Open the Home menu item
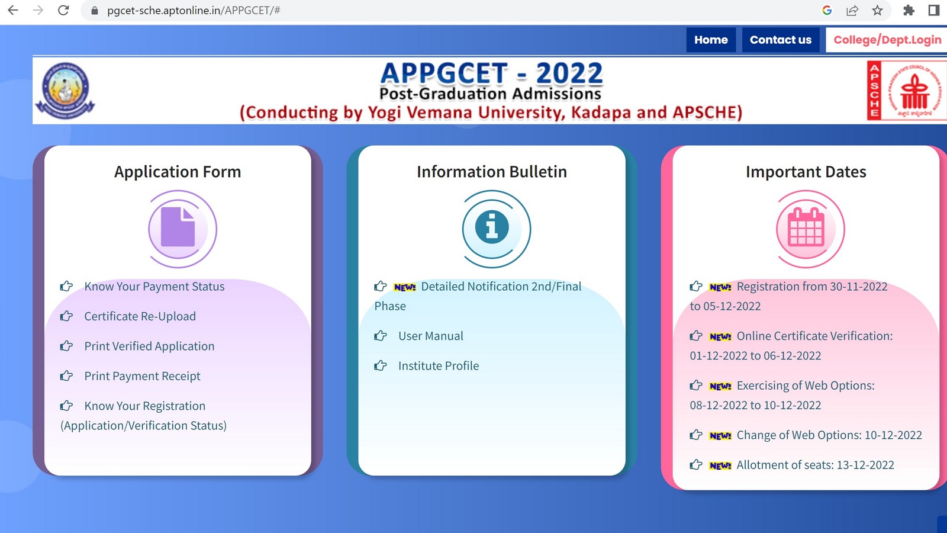The height and width of the screenshot is (533, 947). click(711, 40)
